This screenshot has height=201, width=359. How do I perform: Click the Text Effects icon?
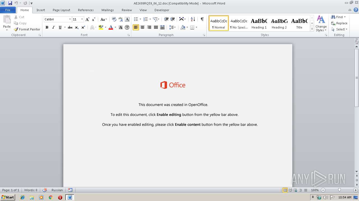[x=92, y=27]
